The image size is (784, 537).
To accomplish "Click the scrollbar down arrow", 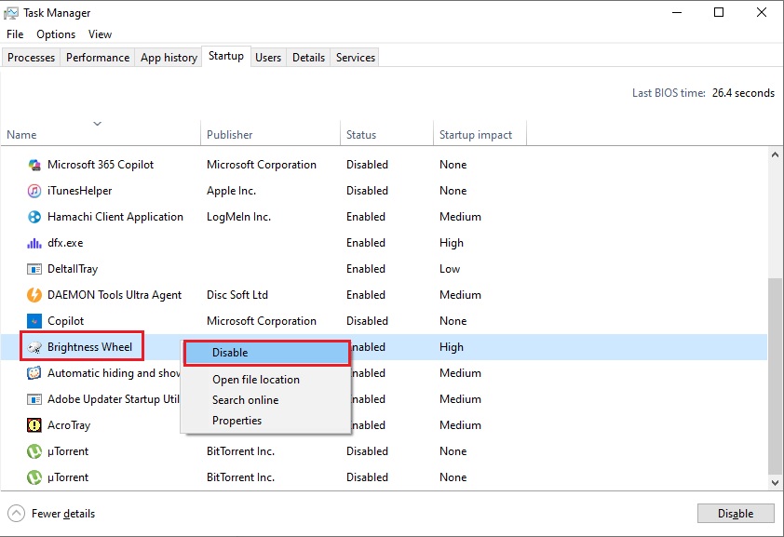I will tap(775, 483).
